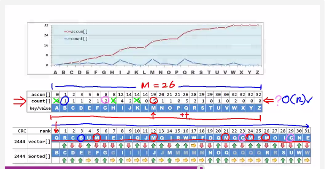Select Sorted[] cell N
Image resolution: width=325 pixels, height=169 pixels.
210,153
